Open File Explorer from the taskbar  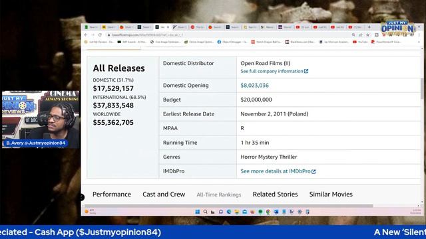tap(237, 212)
